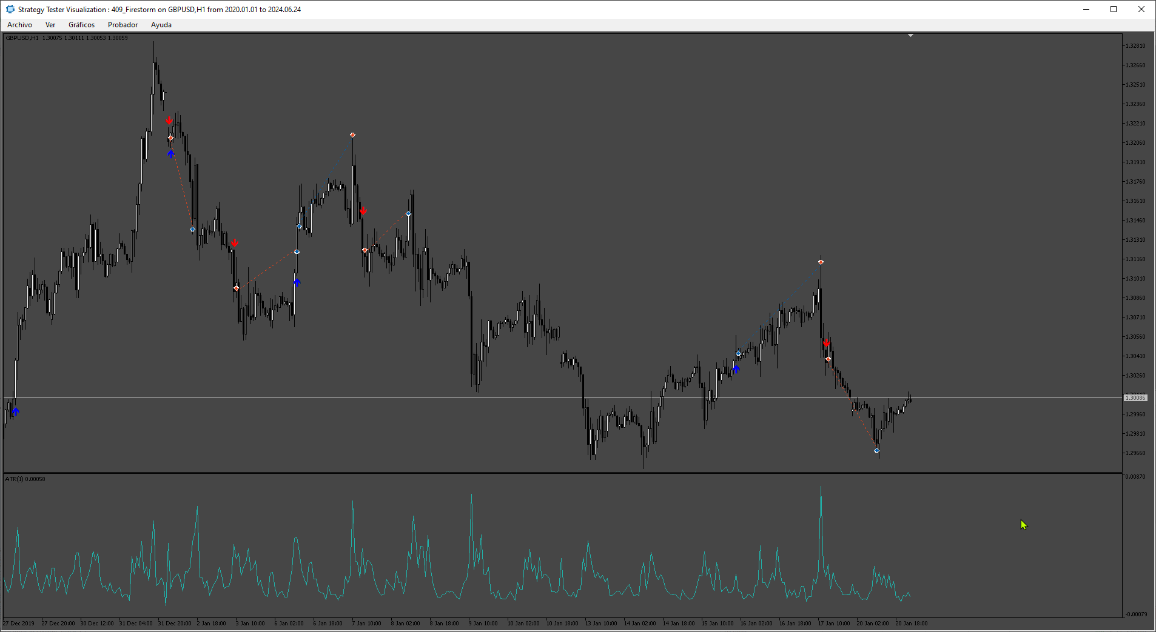Close the Strategy Tester window
The height and width of the screenshot is (632, 1156).
1141,9
